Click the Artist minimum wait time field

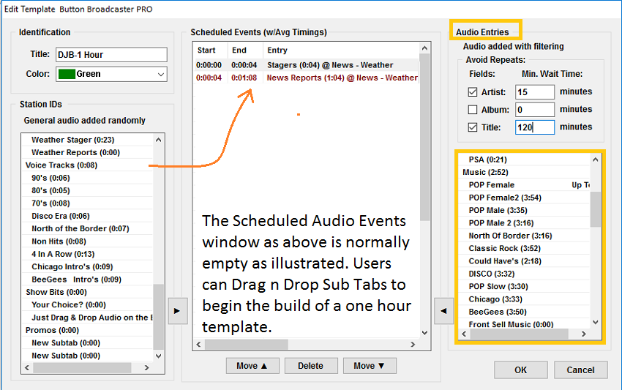[535, 92]
